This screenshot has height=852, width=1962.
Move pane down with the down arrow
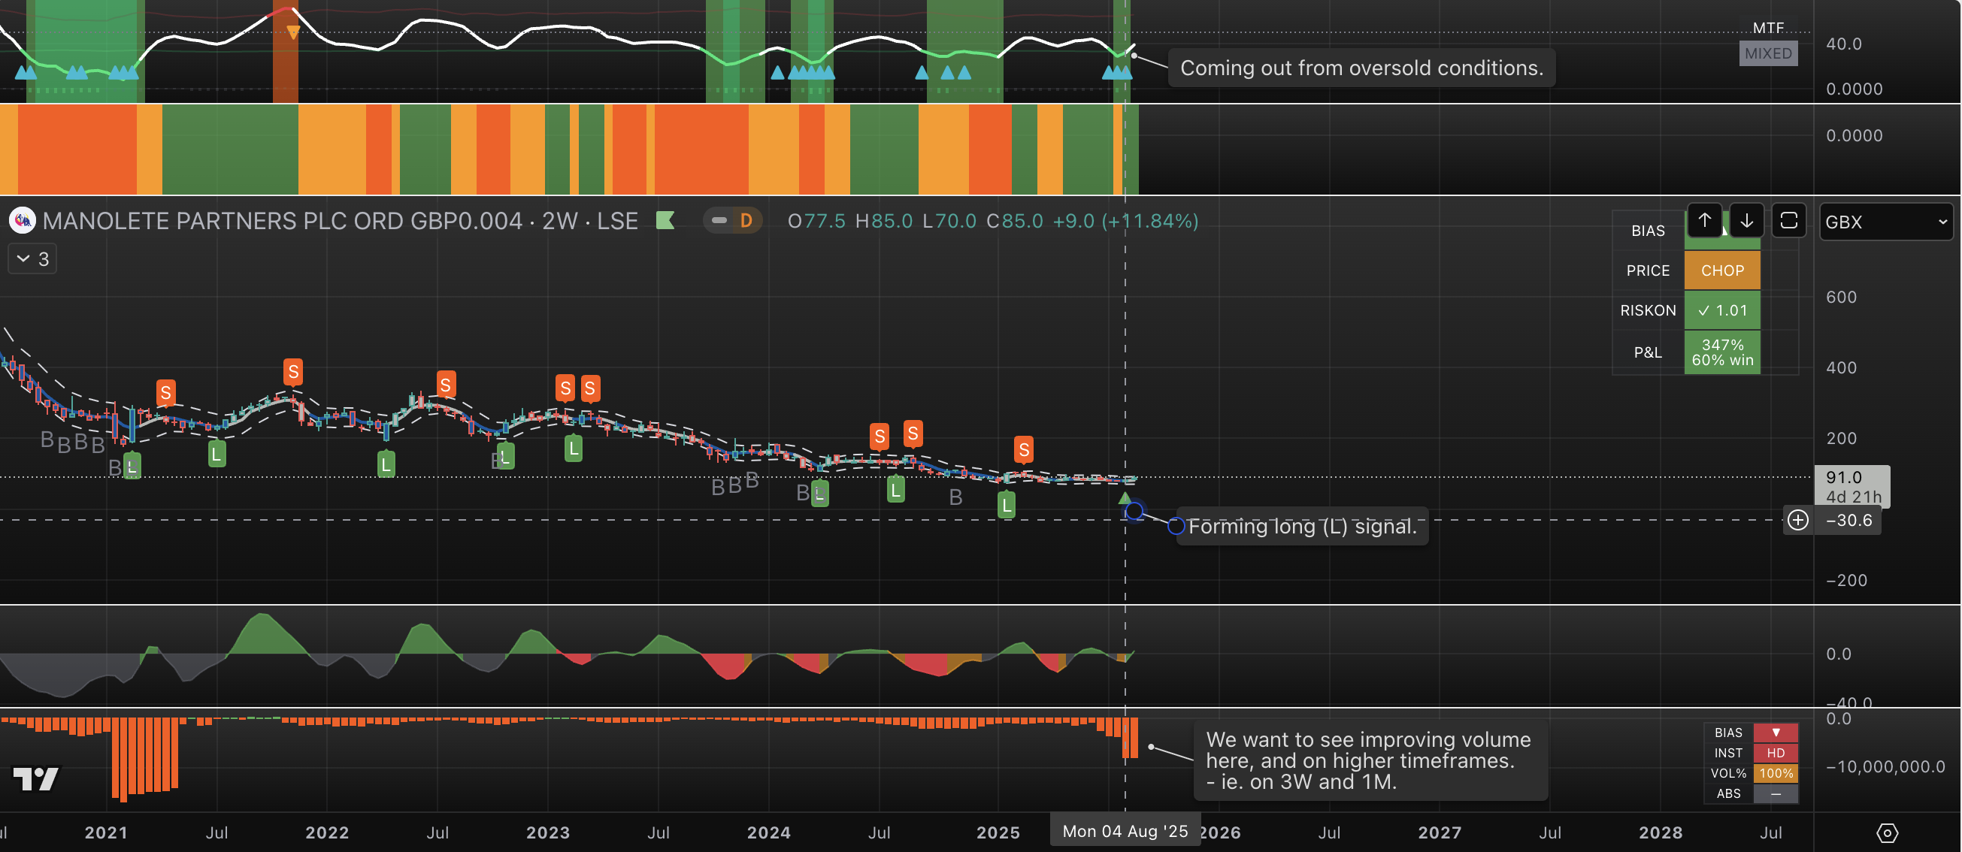(x=1746, y=221)
